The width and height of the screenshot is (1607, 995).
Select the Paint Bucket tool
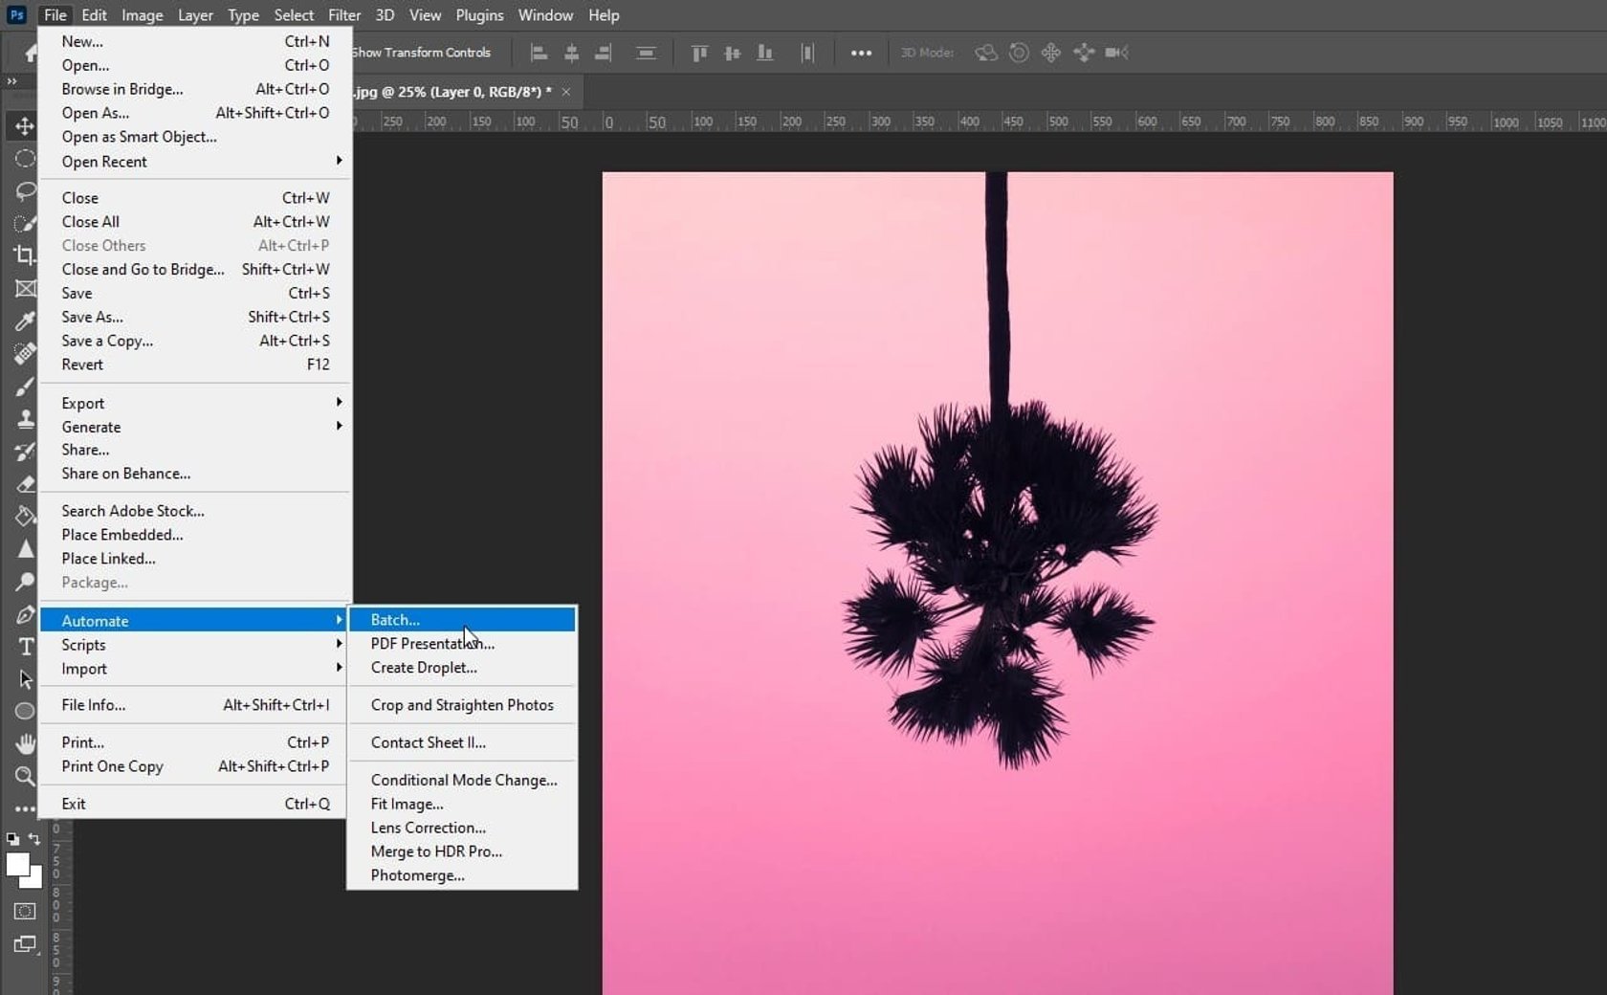(24, 516)
